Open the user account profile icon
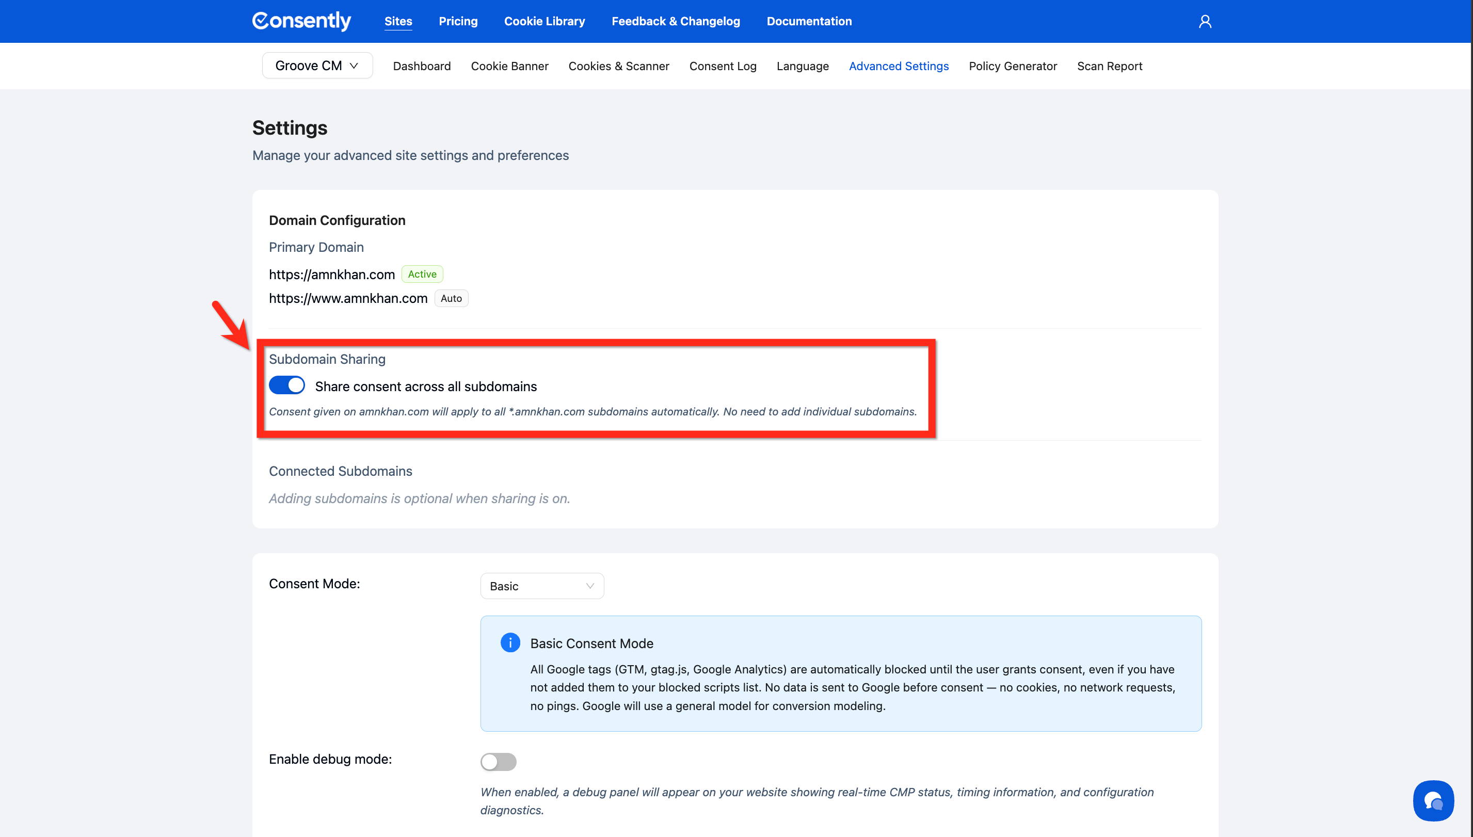Viewport: 1473px width, 837px height. (1205, 21)
